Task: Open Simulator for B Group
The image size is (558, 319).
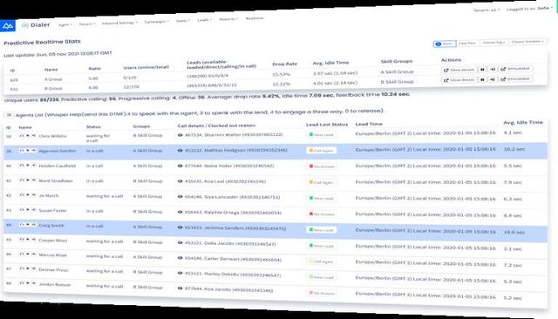Action: click(515, 78)
